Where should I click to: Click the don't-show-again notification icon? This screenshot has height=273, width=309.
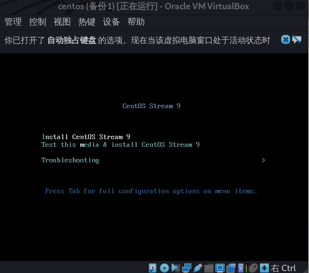(297, 40)
